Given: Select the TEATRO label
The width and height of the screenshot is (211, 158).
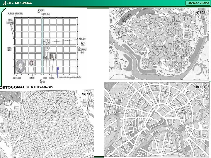Looking at the screenshot, I should 32,78.
